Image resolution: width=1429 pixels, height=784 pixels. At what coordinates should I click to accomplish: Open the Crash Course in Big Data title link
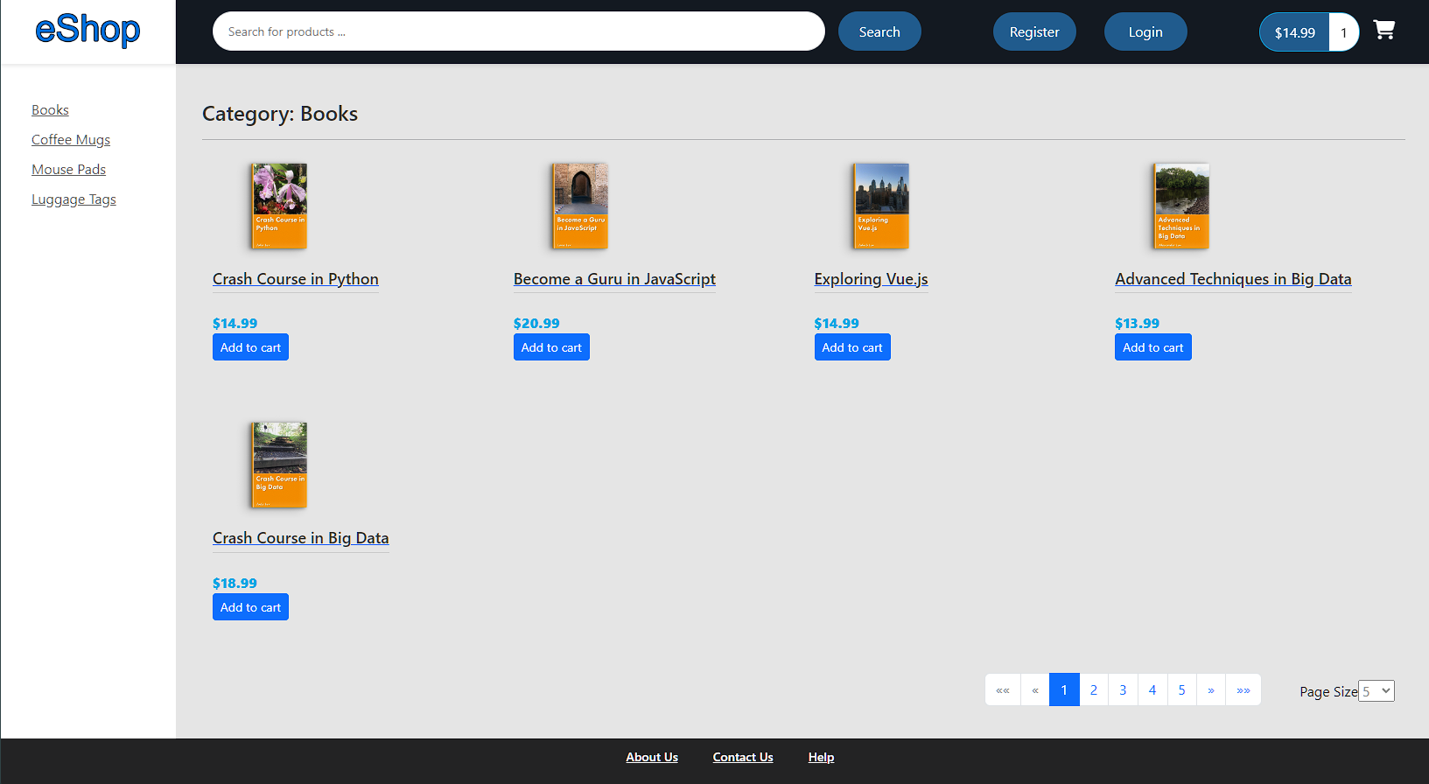300,538
